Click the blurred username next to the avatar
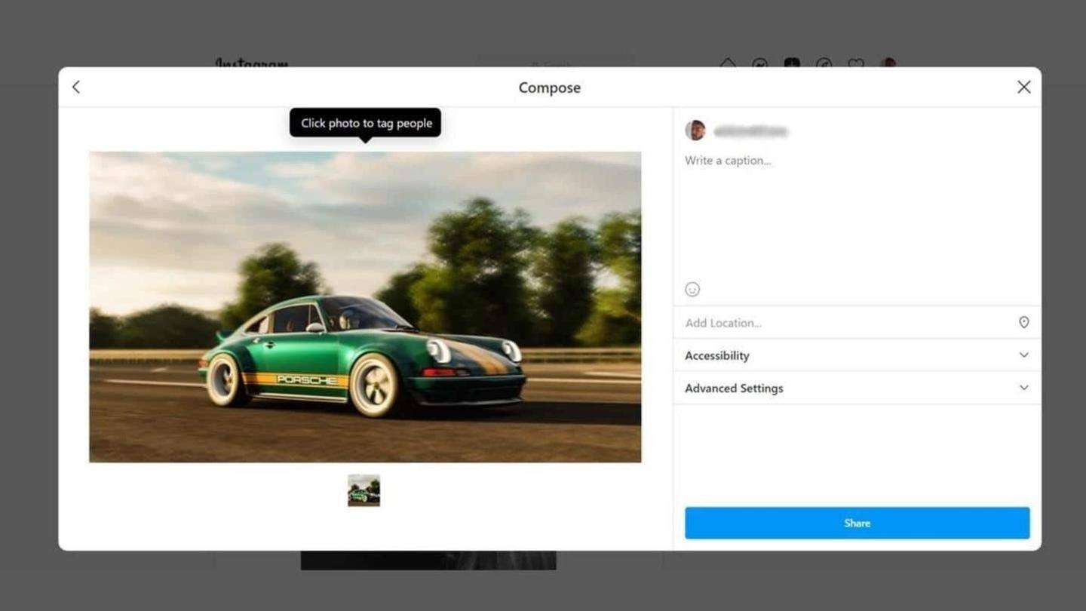 tap(750, 131)
